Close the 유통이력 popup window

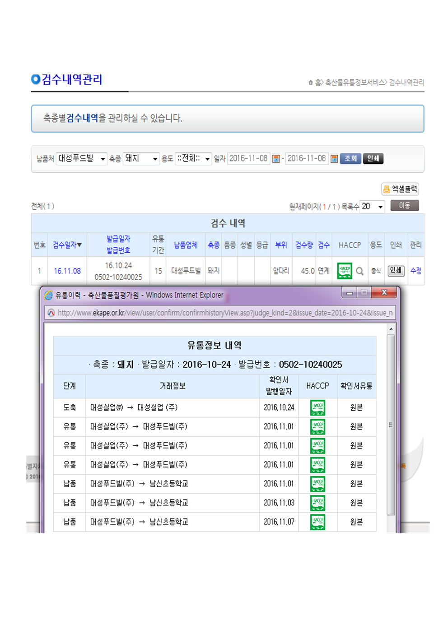384,292
